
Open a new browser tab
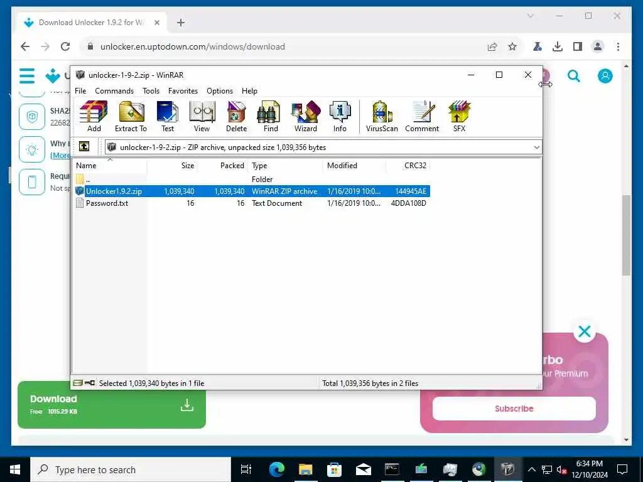pos(181,23)
